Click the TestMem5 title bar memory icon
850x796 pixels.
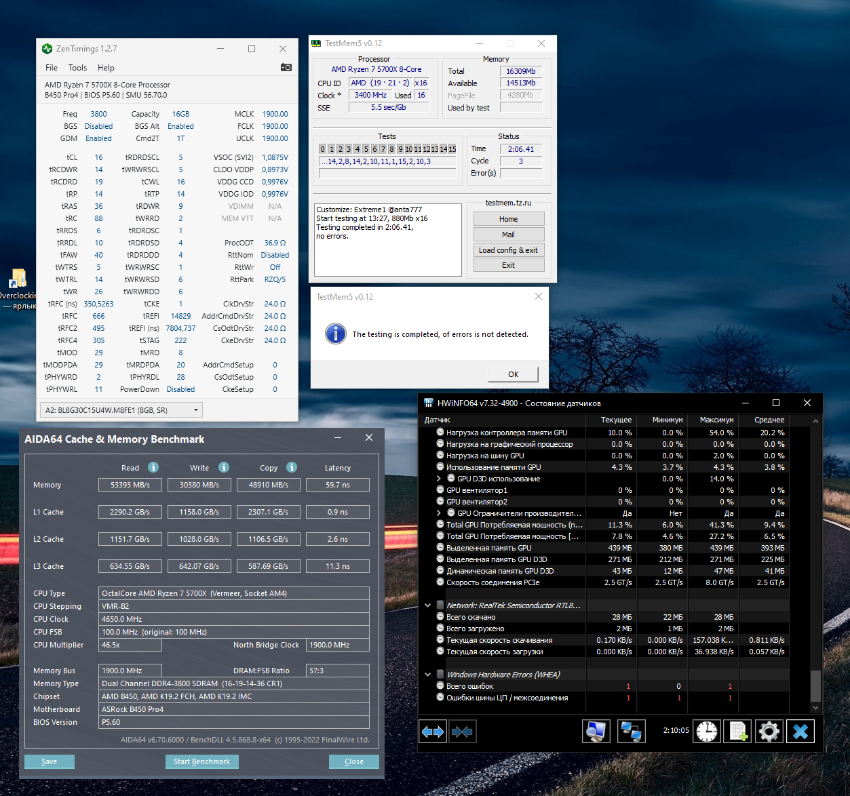pos(316,43)
